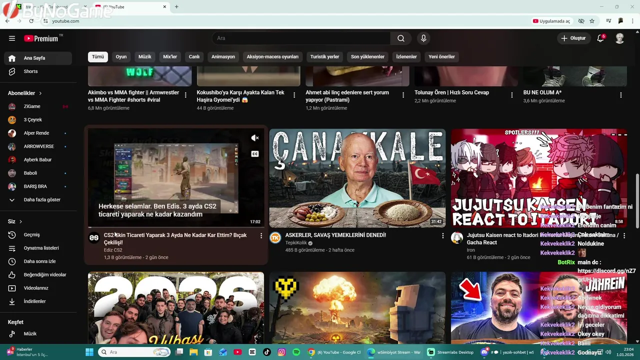Open Streamlabs Desktop from the taskbar
640x360 pixels.
point(450,352)
